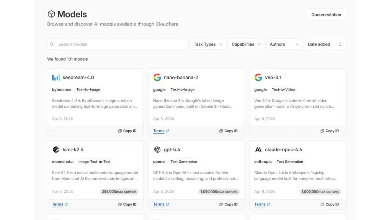The width and height of the screenshot is (392, 220).
Task: Click Text Generation tag on gpt-5.4
Action: pyautogui.click(x=184, y=162)
